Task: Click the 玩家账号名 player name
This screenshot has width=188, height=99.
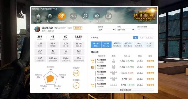Action: (47, 28)
